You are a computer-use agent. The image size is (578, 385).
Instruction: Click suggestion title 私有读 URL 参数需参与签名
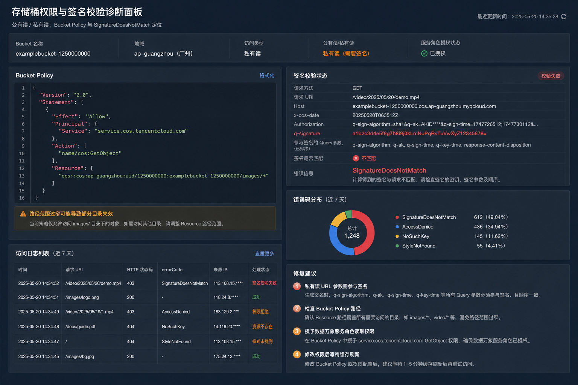pos(336,286)
